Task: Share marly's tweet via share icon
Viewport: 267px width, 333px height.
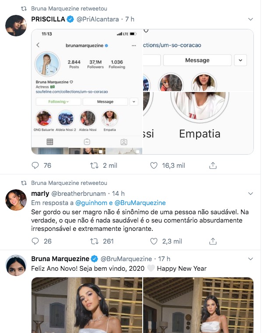Action: (x=213, y=241)
